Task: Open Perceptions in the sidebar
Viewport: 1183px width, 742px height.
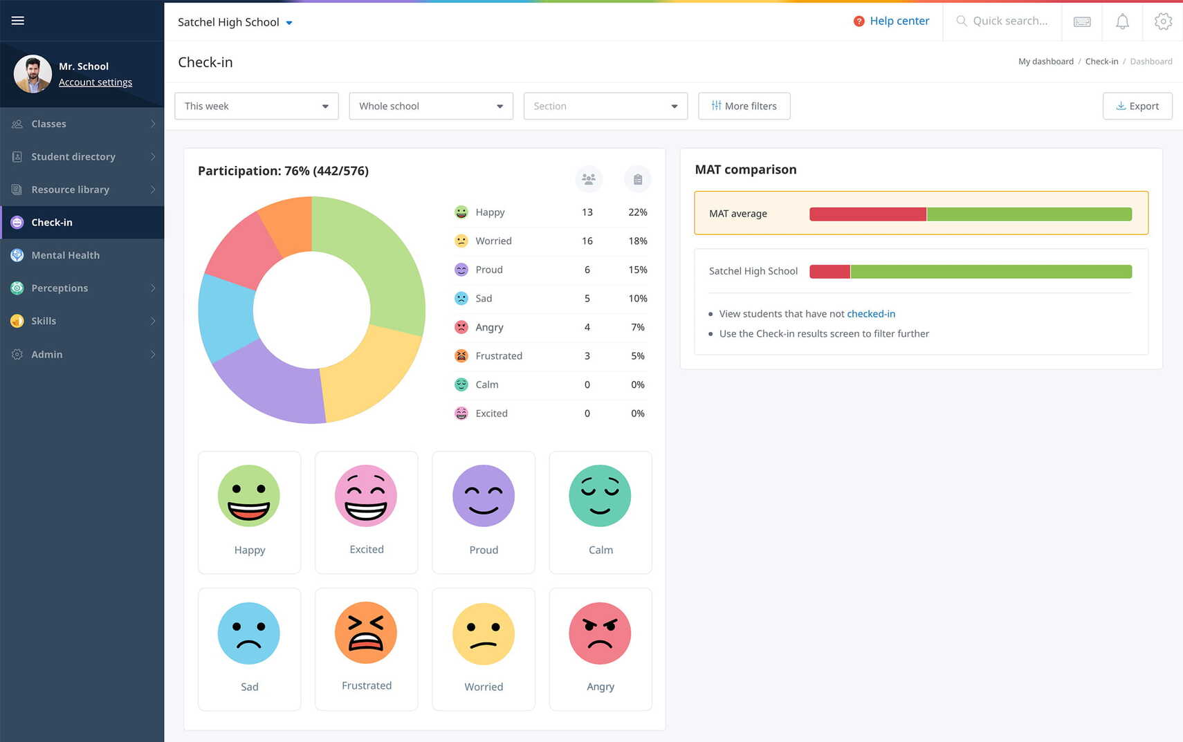Action: coord(82,288)
